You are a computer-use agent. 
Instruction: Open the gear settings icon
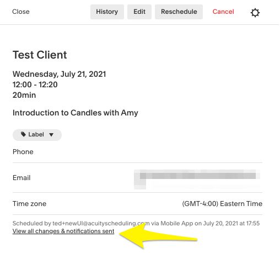255,13
